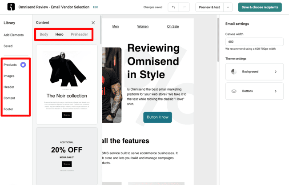This screenshot has width=289, height=185.
Task: Click the campaign title text
Action: pos(54,7)
